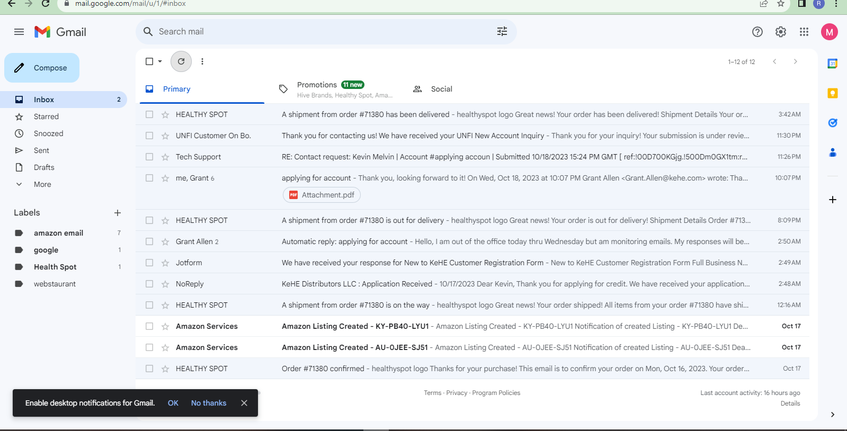The height and width of the screenshot is (431, 847).
Task: Open the More options three-dot menu
Action: click(x=202, y=61)
